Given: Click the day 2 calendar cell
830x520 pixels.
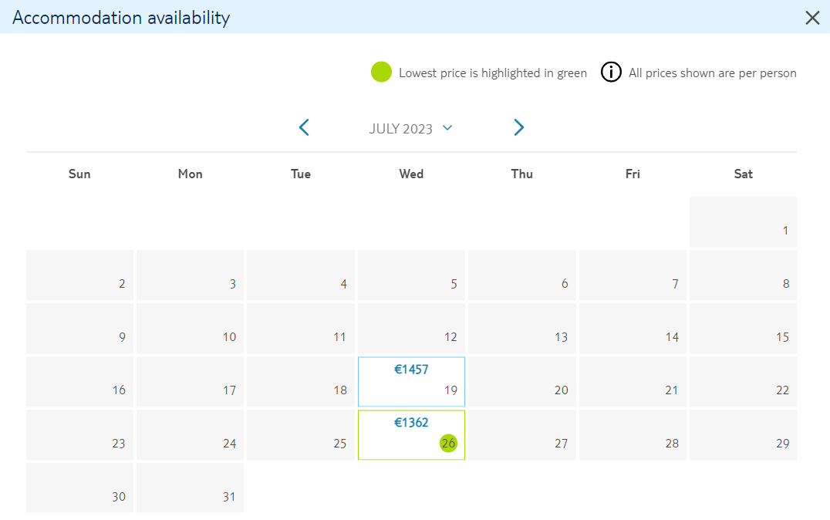Looking at the screenshot, I should coord(80,275).
